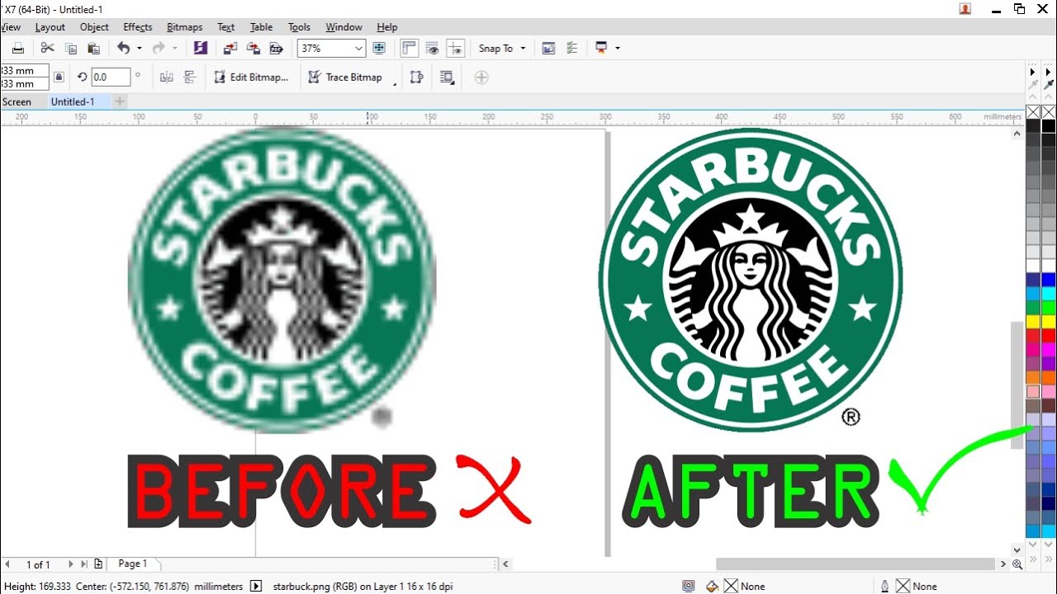Click the Cut scissors icon

pos(47,49)
